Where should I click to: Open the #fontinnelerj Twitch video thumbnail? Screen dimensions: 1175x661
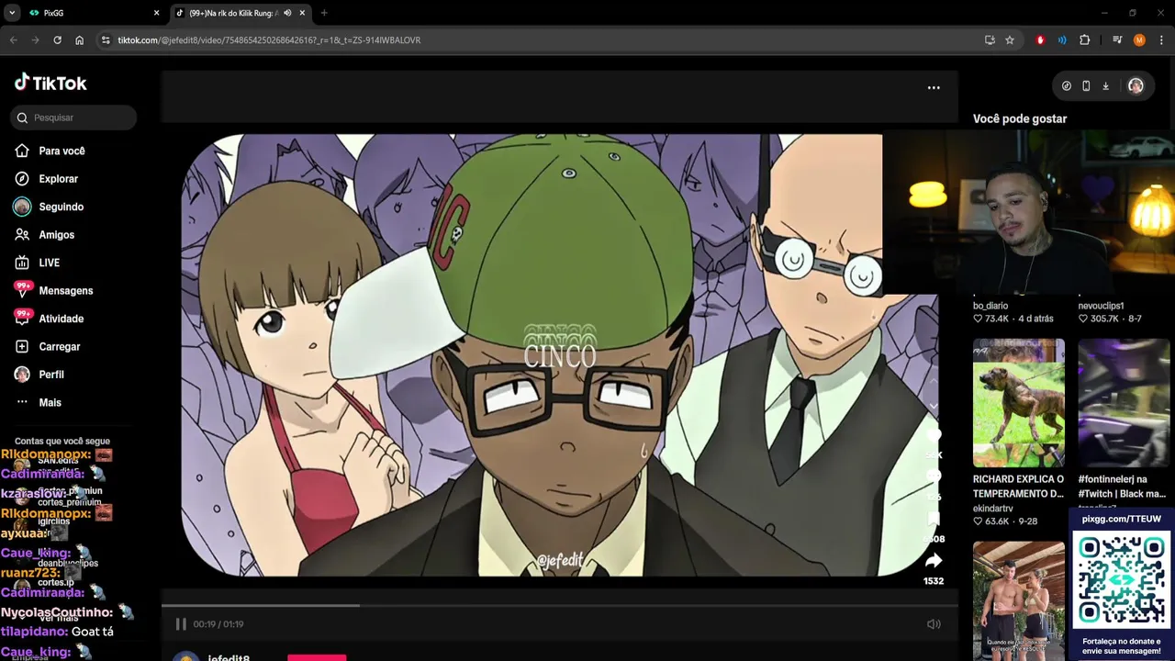click(1125, 403)
